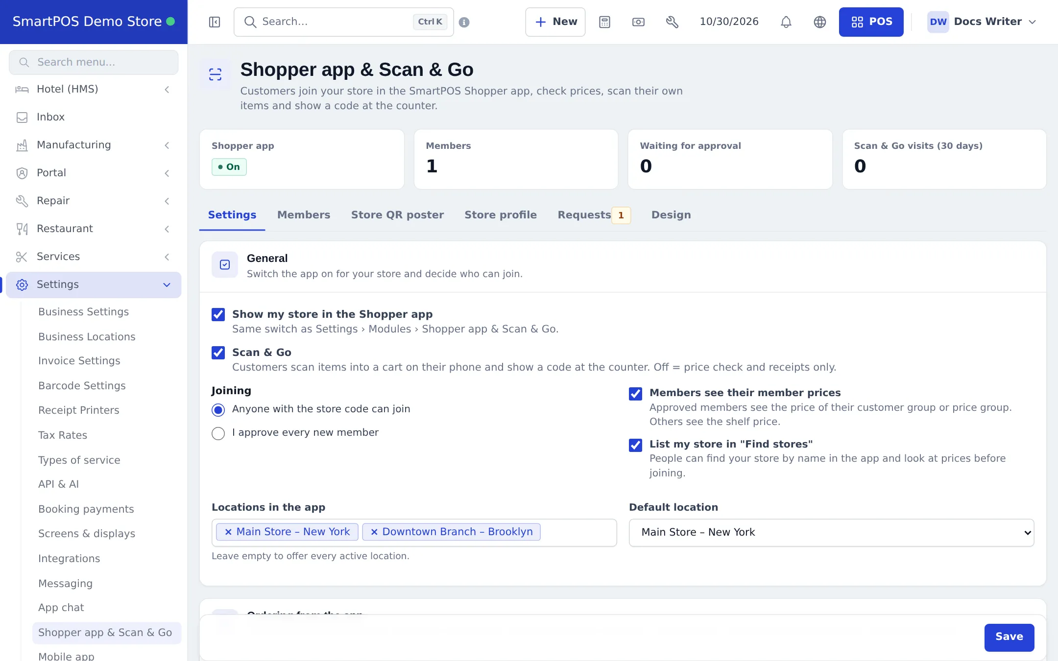1058x661 pixels.
Task: Click the Save button
Action: pos(1009,637)
